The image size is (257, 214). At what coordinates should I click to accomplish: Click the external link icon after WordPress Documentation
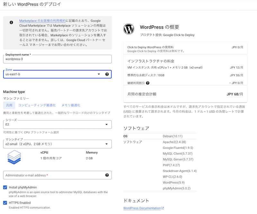(x=163, y=208)
